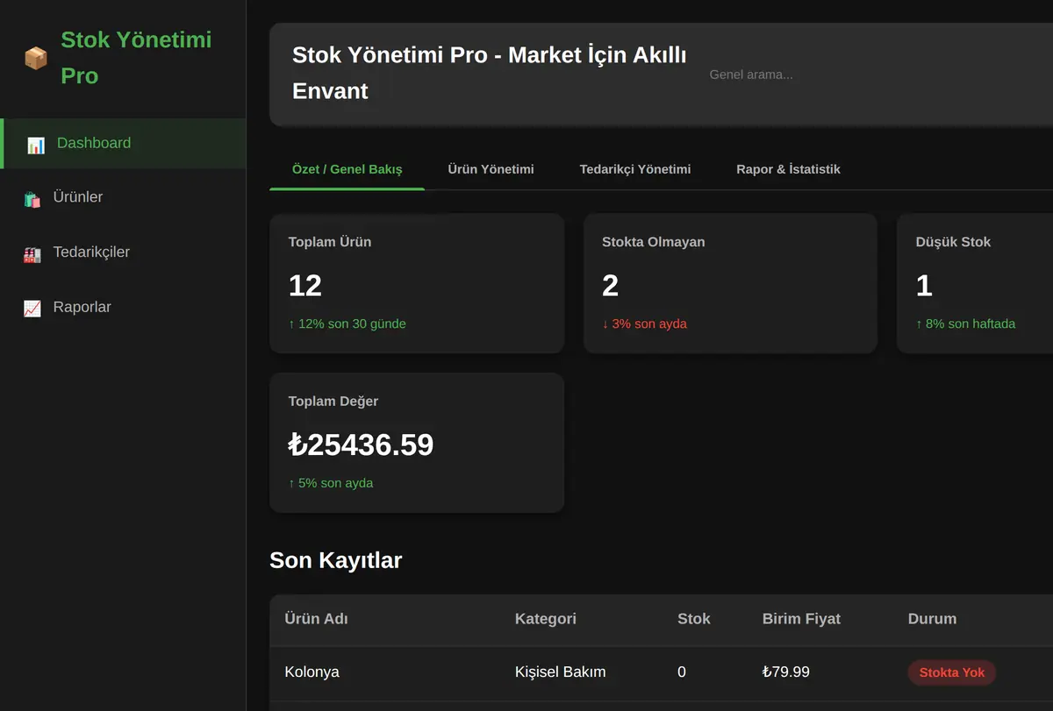Click the Stok Yönetimi Pro sidebar title
The width and height of the screenshot is (1053, 711).
coord(136,58)
